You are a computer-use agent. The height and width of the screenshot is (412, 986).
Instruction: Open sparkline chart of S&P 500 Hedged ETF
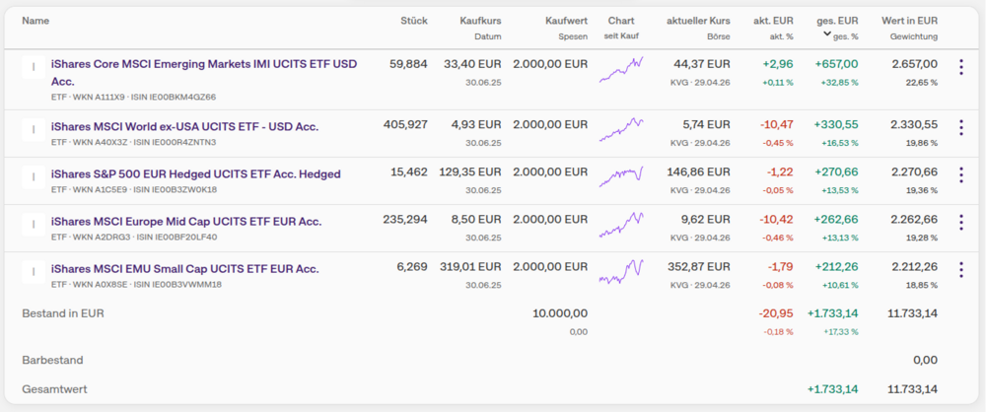pos(621,176)
